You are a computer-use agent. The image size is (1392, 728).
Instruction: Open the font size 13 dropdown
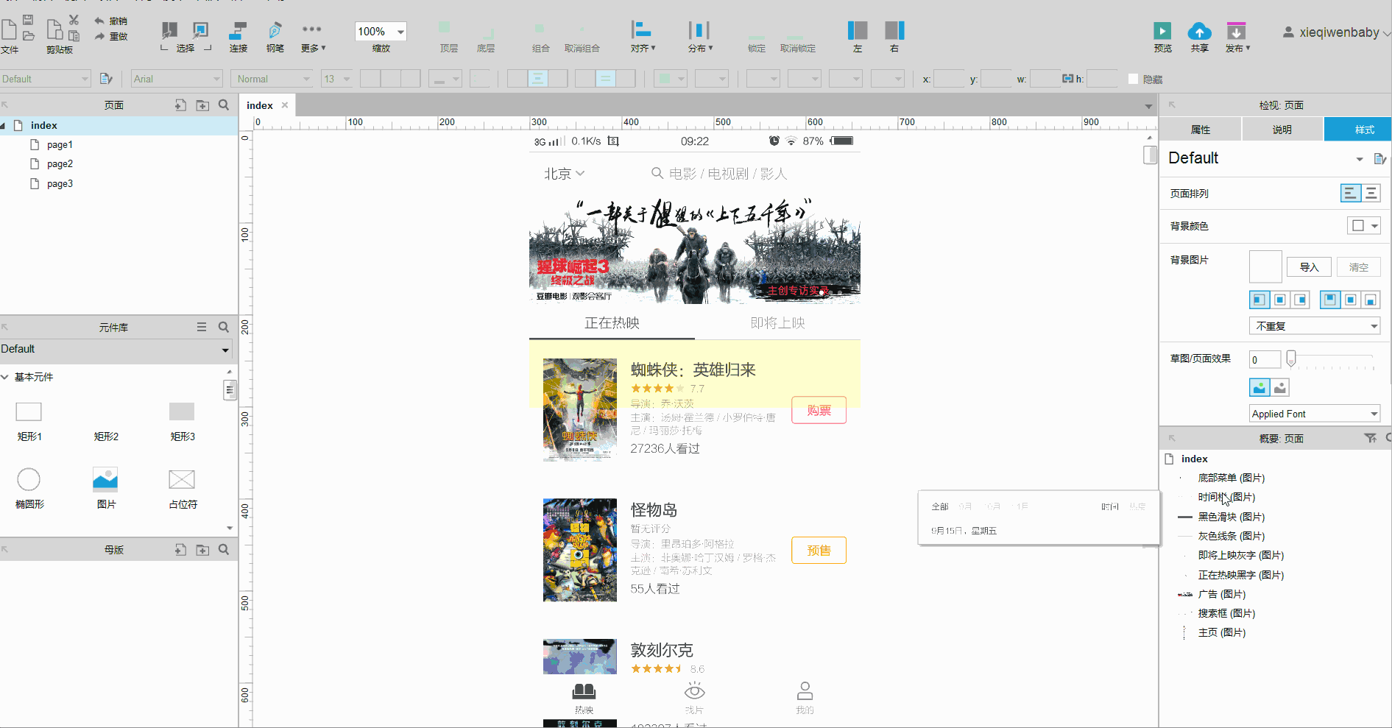(x=336, y=79)
